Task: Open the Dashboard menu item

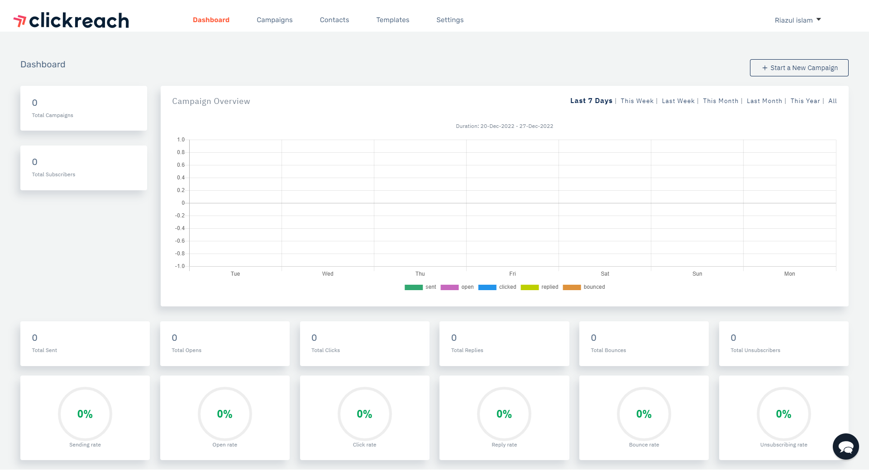Action: [x=211, y=20]
